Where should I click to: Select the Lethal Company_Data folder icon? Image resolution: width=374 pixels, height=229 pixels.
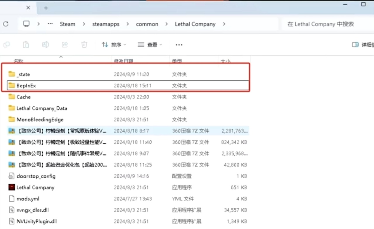(12, 108)
